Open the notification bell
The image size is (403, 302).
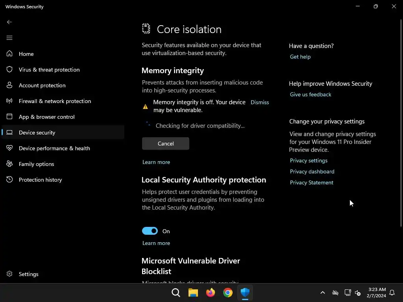click(x=392, y=293)
